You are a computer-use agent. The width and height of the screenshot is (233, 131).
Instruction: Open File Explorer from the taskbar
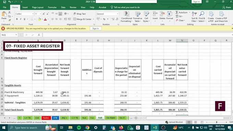(70, 128)
